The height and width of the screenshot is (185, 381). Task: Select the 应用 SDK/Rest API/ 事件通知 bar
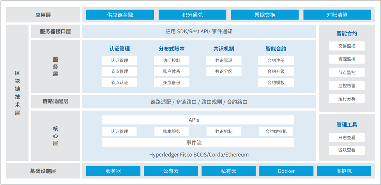tap(199, 32)
